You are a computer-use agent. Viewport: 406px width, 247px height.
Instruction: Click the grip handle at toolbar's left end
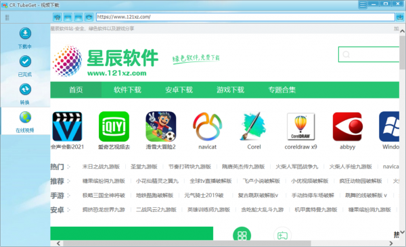tap(7, 18)
